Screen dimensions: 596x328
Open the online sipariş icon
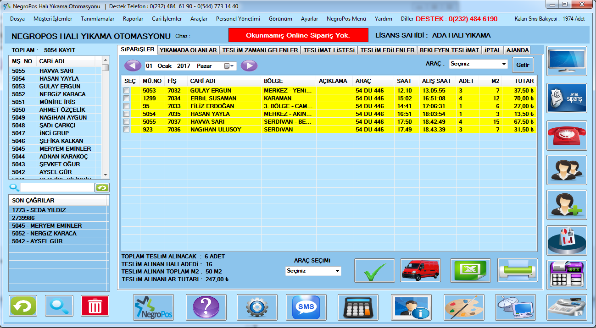click(x=567, y=98)
